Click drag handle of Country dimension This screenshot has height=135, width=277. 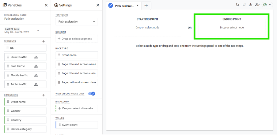tap(8, 120)
